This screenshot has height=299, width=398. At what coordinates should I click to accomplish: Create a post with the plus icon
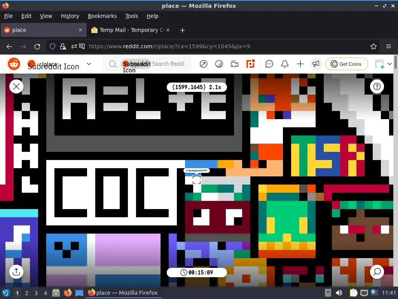tap(300, 64)
